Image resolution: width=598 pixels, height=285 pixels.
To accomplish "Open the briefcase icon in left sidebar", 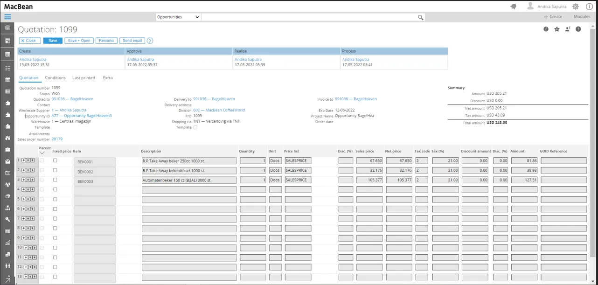I will click(x=7, y=150).
